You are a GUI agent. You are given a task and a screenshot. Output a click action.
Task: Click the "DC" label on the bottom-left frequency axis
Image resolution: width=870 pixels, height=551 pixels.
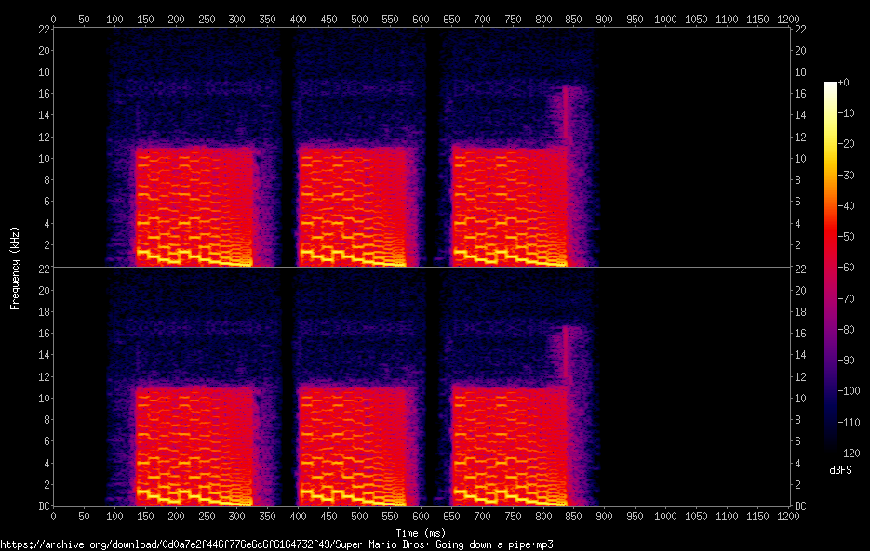click(x=44, y=506)
